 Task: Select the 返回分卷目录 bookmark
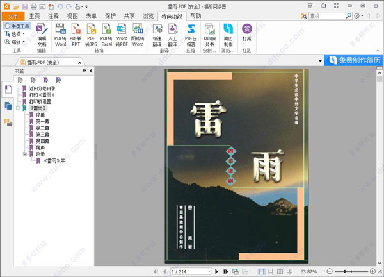pos(42,88)
